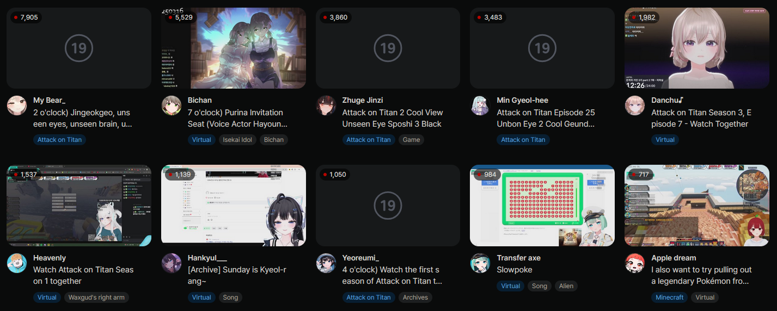The width and height of the screenshot is (777, 311).
Task: Open Bichan's profile avatar
Action: 172,105
